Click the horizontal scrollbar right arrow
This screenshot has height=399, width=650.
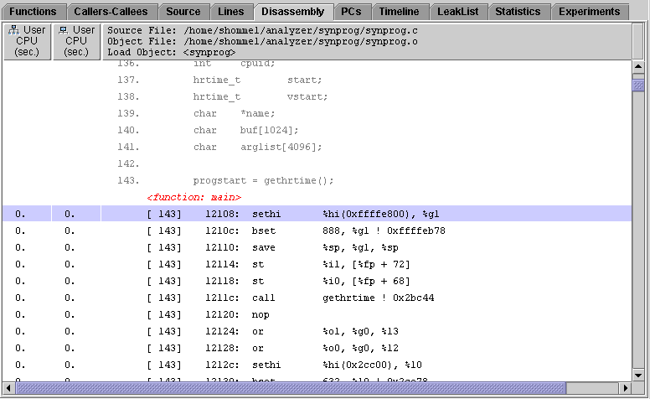tap(626, 388)
